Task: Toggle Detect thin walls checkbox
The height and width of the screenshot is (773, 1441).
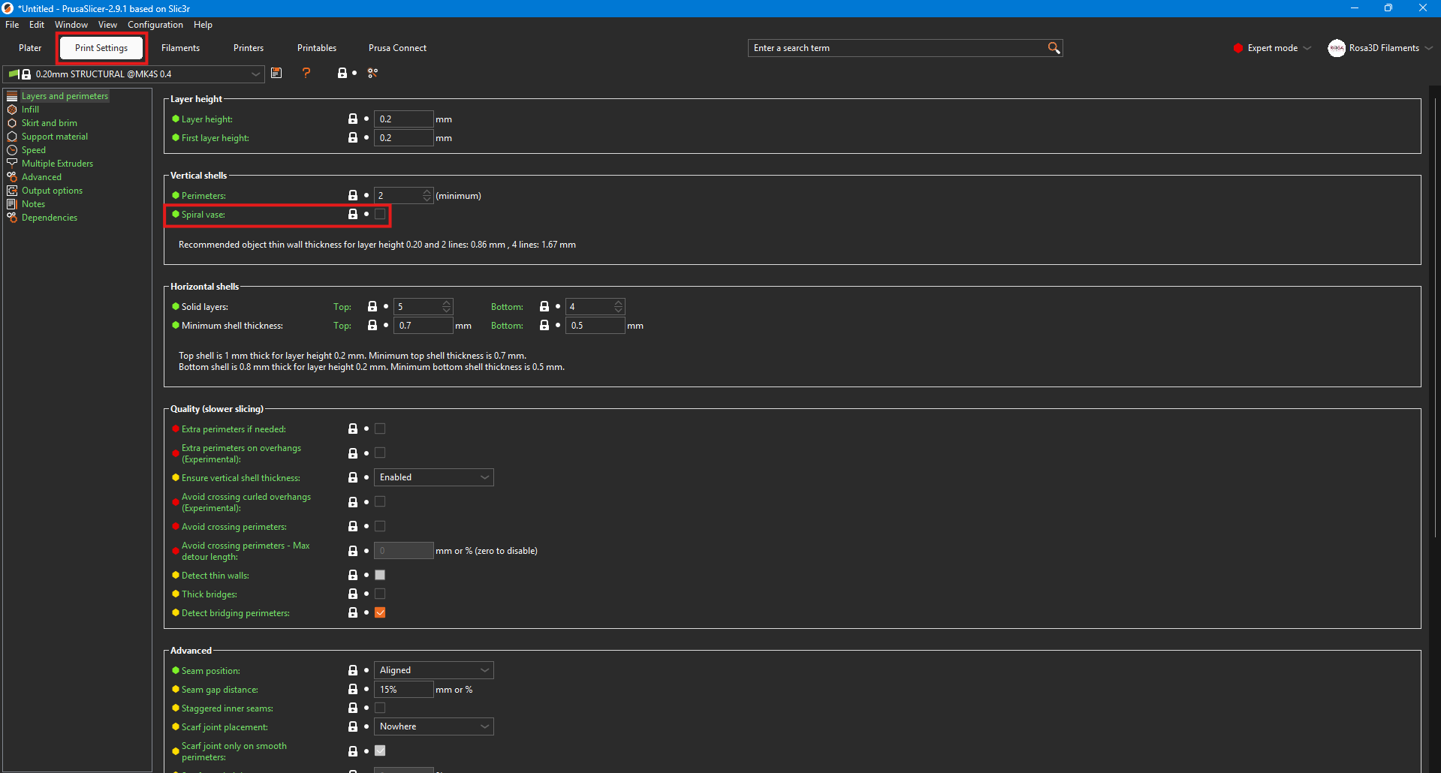Action: coord(380,575)
